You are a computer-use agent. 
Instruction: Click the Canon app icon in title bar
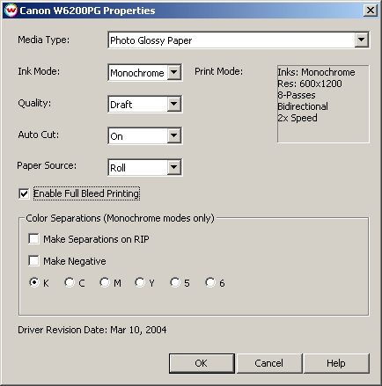pyautogui.click(x=11, y=11)
